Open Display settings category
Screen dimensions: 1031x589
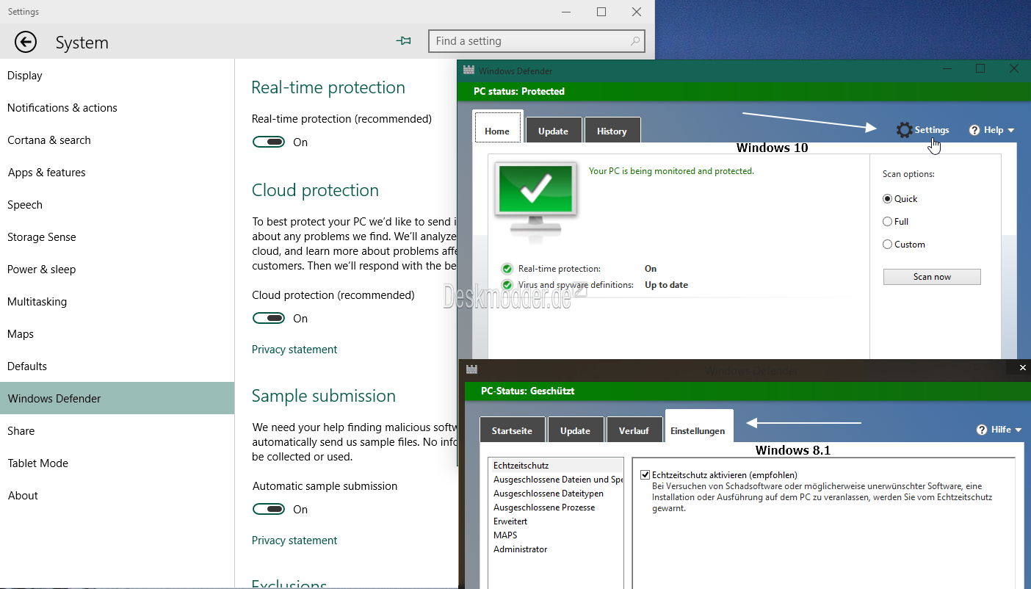(x=117, y=76)
